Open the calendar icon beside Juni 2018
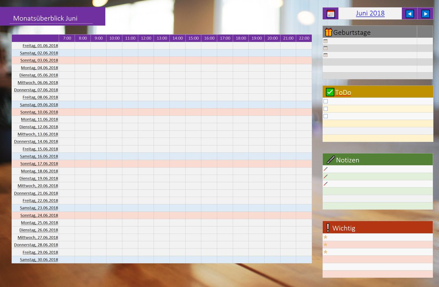 pos(331,14)
